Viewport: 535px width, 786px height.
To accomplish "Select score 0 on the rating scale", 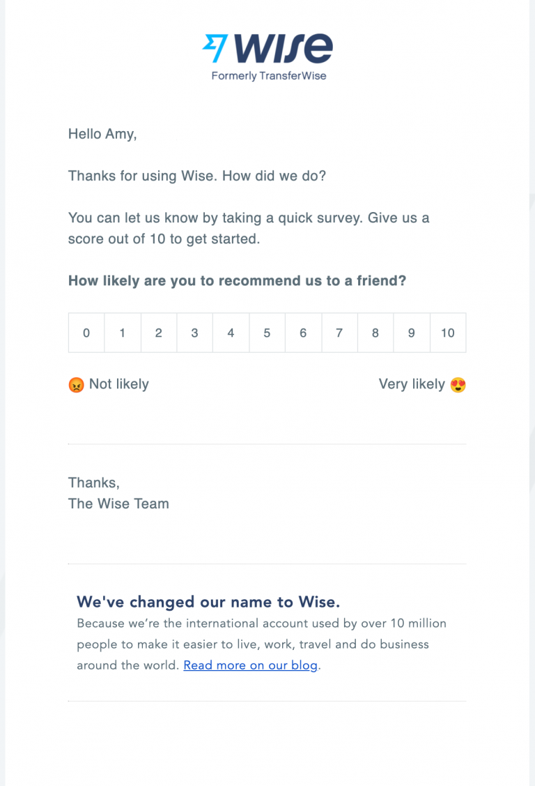I will (x=86, y=333).
